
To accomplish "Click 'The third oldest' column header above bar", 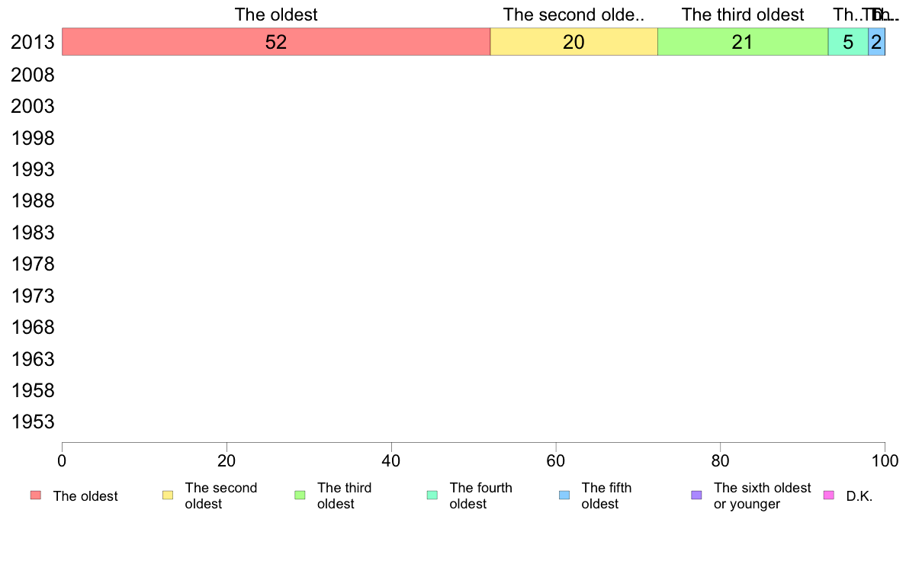I will 743,14.
